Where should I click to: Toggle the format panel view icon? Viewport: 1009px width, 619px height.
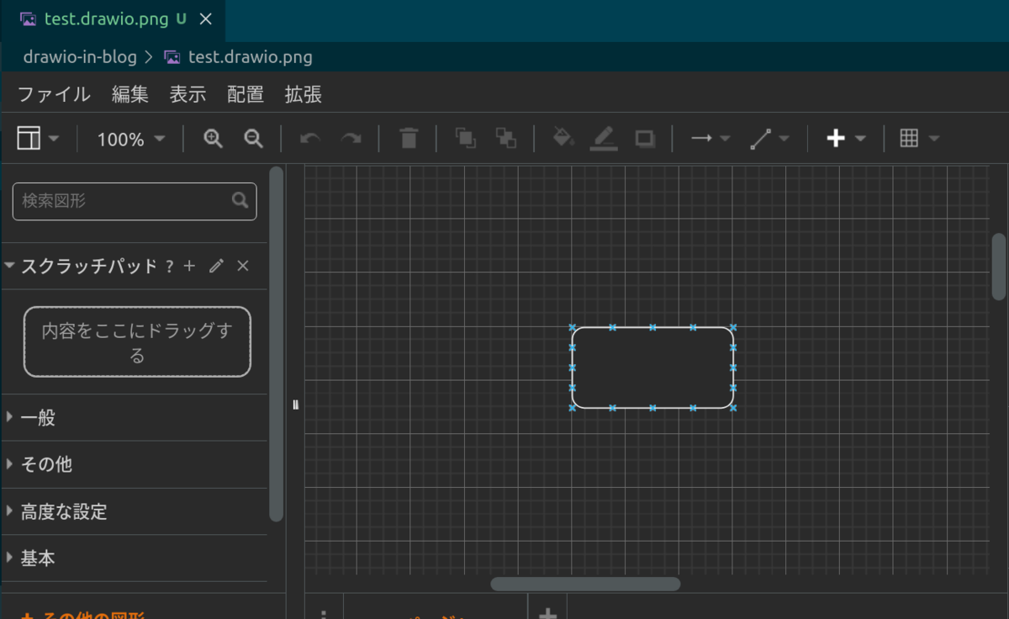click(29, 138)
